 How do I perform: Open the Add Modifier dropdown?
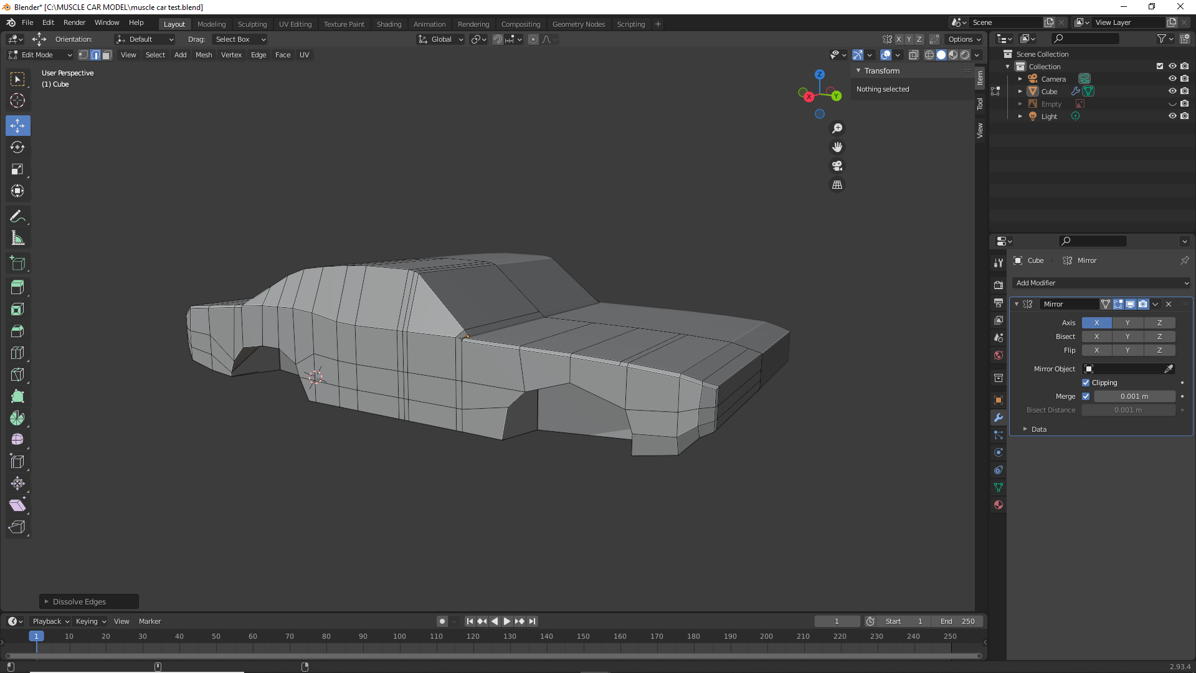(1101, 283)
